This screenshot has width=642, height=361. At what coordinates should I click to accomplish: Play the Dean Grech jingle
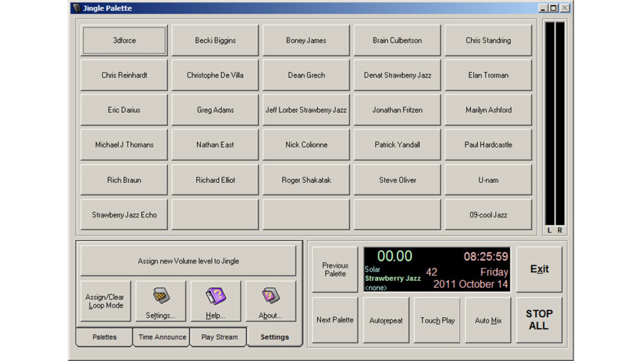point(306,75)
